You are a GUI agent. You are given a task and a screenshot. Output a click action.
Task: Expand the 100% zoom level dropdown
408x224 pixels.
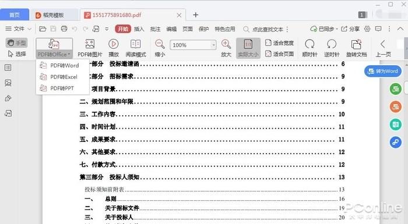(213, 45)
